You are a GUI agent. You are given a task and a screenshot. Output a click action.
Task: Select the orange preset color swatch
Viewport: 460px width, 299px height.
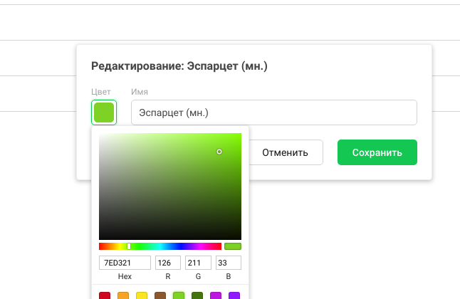pos(123,295)
